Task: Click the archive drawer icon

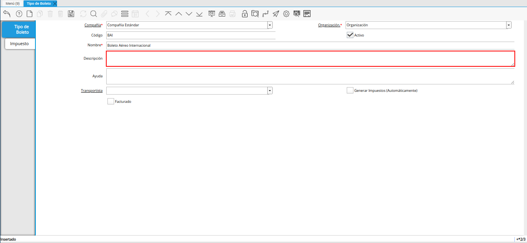Action: point(222,14)
